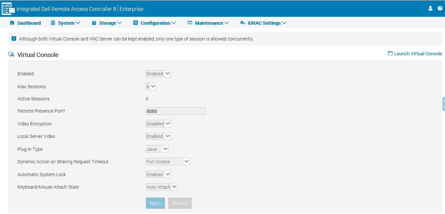Click the Configuration grid icon
445x214 pixels.
(136, 23)
